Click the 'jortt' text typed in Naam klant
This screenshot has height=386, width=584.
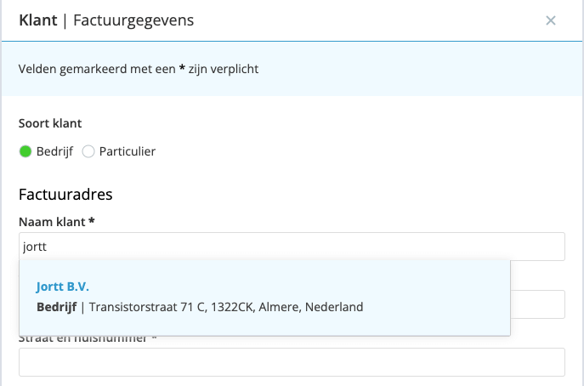coord(35,247)
